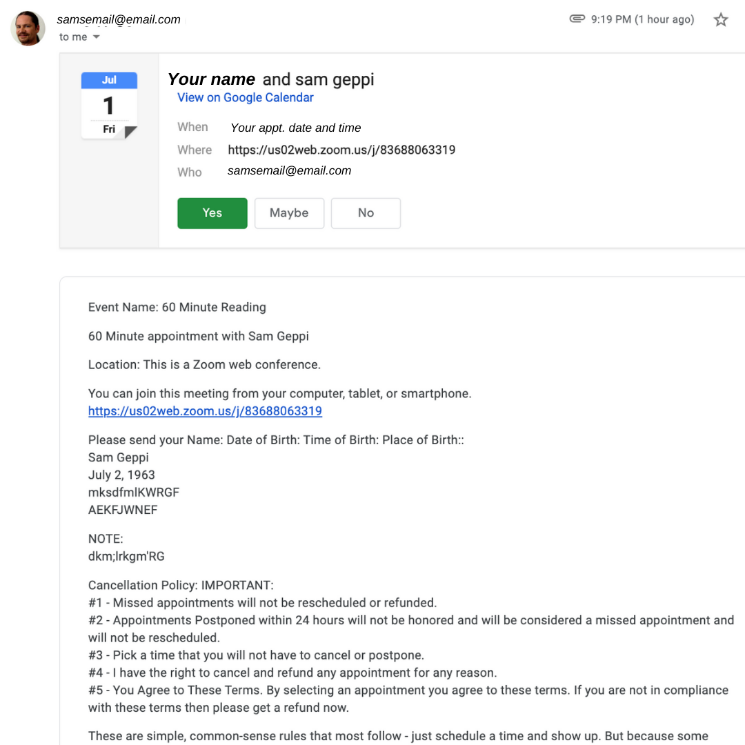Accept the invitation with the Yes button
The width and height of the screenshot is (745, 745).
pyautogui.click(x=212, y=213)
